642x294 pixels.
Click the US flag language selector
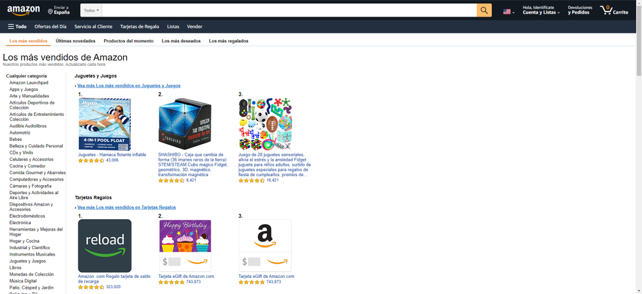click(x=508, y=12)
